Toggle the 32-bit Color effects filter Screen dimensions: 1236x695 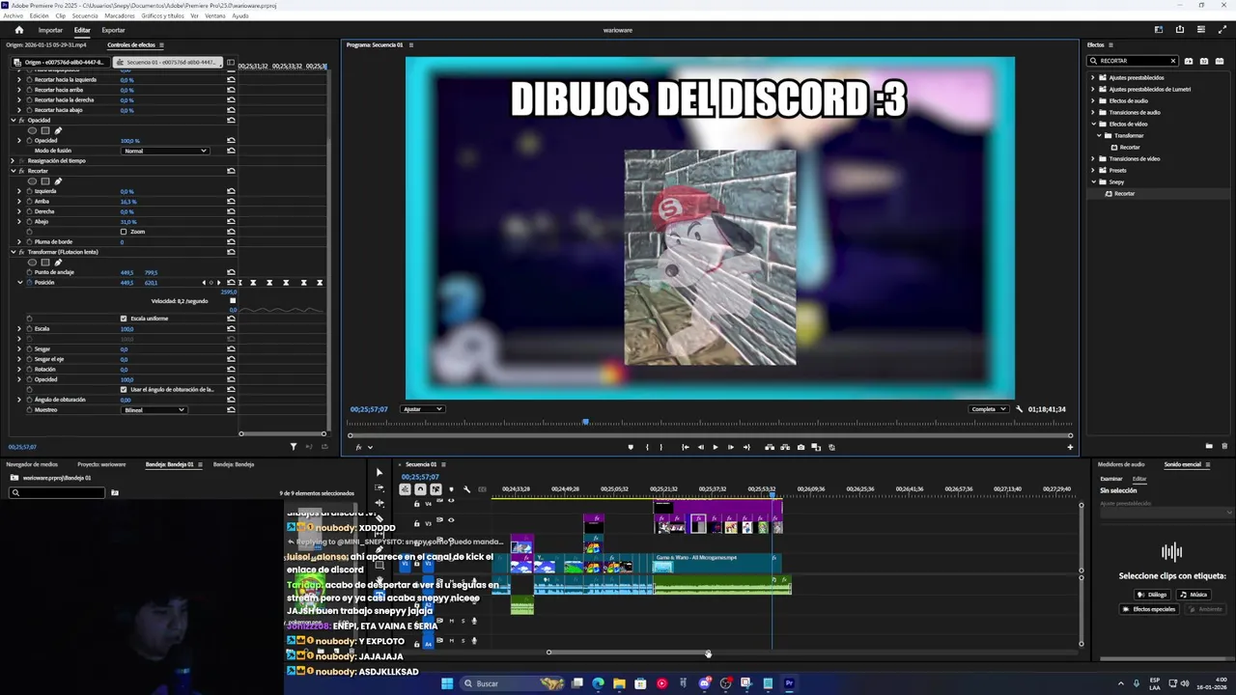[x=1202, y=61]
